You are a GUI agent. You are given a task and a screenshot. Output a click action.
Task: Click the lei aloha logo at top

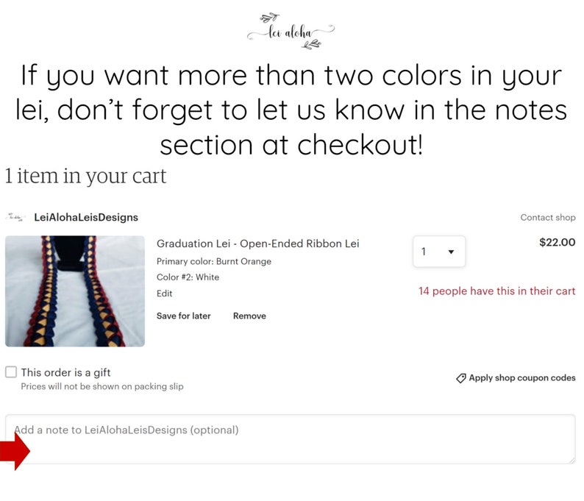click(291, 32)
